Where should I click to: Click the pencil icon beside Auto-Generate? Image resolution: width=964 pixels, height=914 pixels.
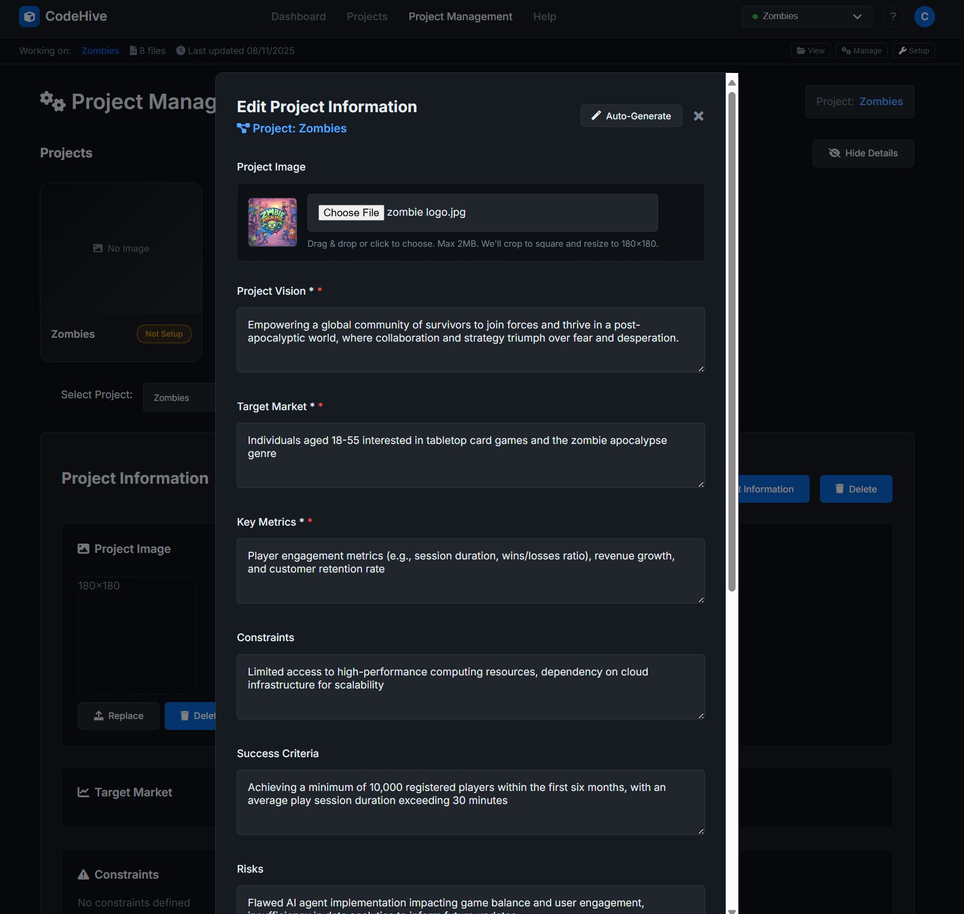[597, 116]
